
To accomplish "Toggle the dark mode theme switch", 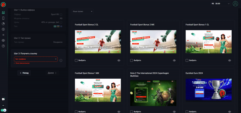I will tap(3, 110).
